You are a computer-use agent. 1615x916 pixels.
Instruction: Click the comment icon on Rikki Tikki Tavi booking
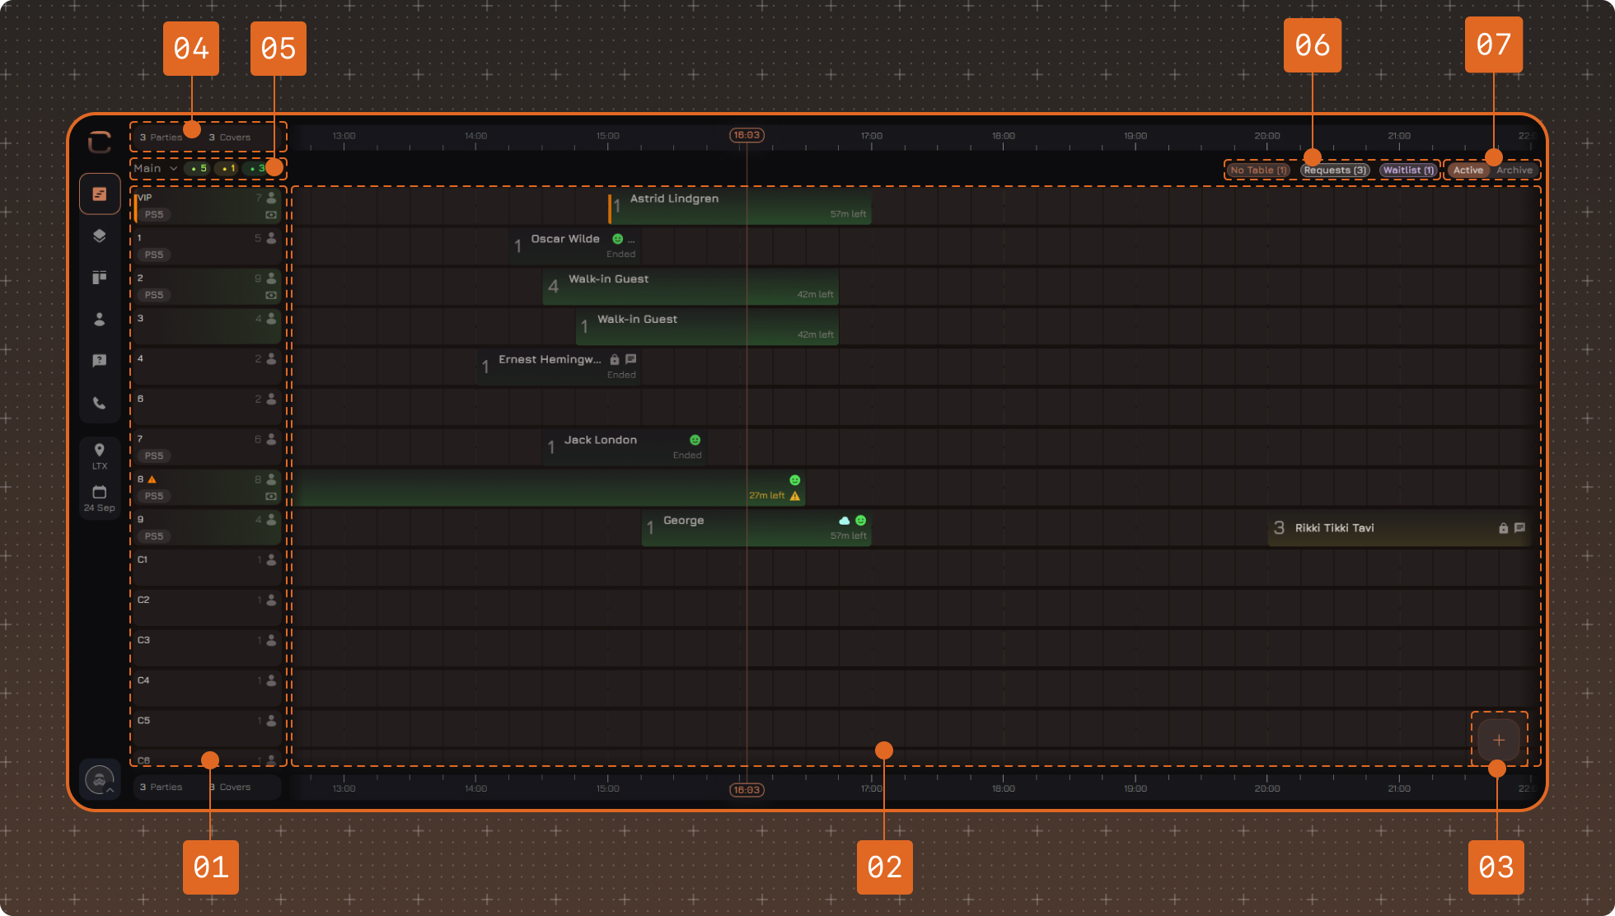(1520, 528)
